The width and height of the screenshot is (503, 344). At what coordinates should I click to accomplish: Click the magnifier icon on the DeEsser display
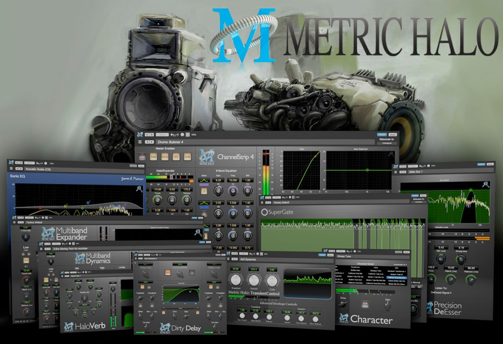point(486,185)
